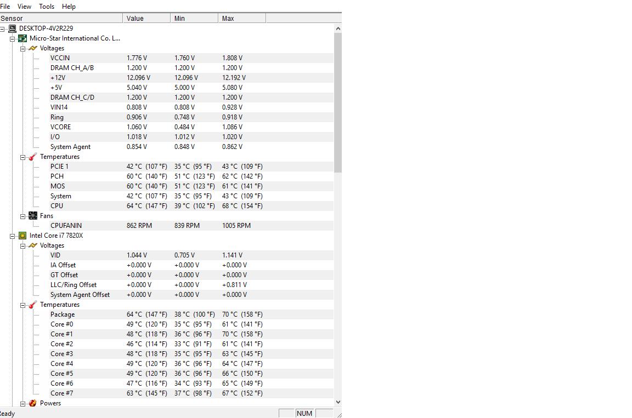Viewport: 632px width, 418px height.
Task: Collapse the DESKTOP-4V2R229 root node
Action: click(2, 29)
